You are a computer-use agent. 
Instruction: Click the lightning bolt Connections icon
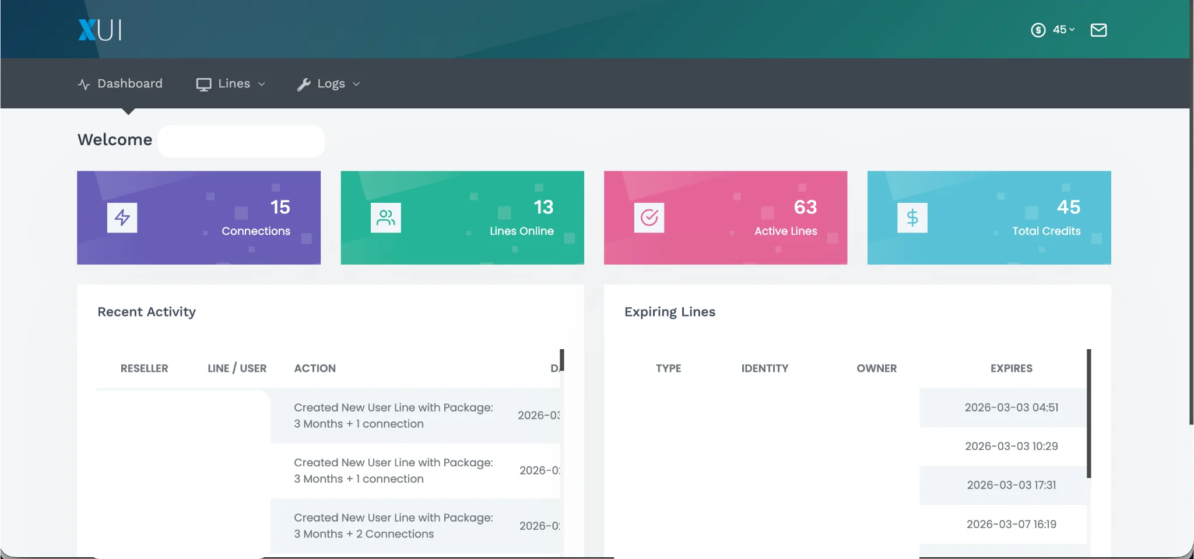[122, 218]
